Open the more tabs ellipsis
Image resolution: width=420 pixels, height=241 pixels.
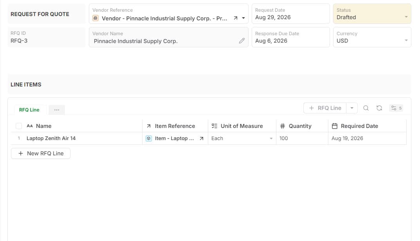pyautogui.click(x=57, y=110)
